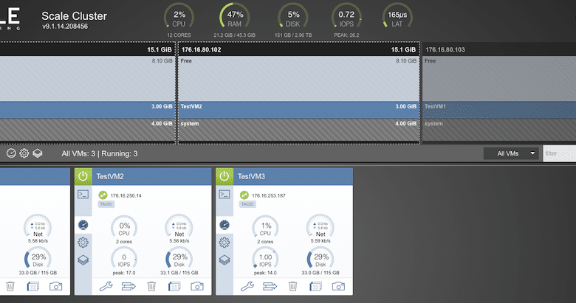Screen dimensions: 576x303
Task: Open console icon for TestVM2
Action: click(83, 194)
